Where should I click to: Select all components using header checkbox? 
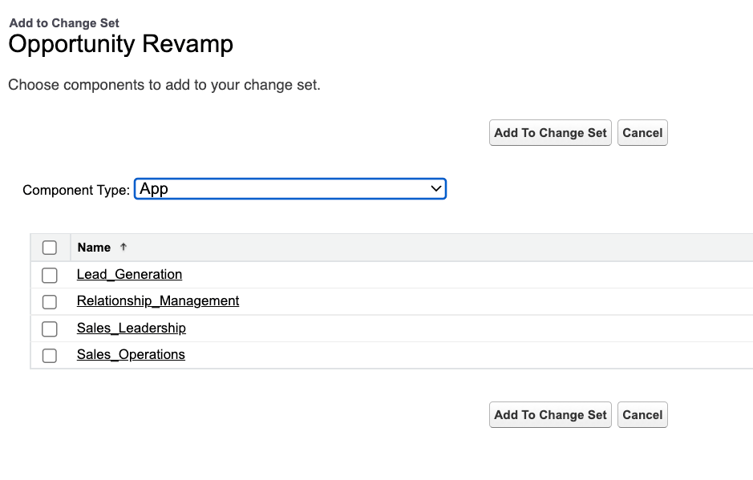point(49,247)
